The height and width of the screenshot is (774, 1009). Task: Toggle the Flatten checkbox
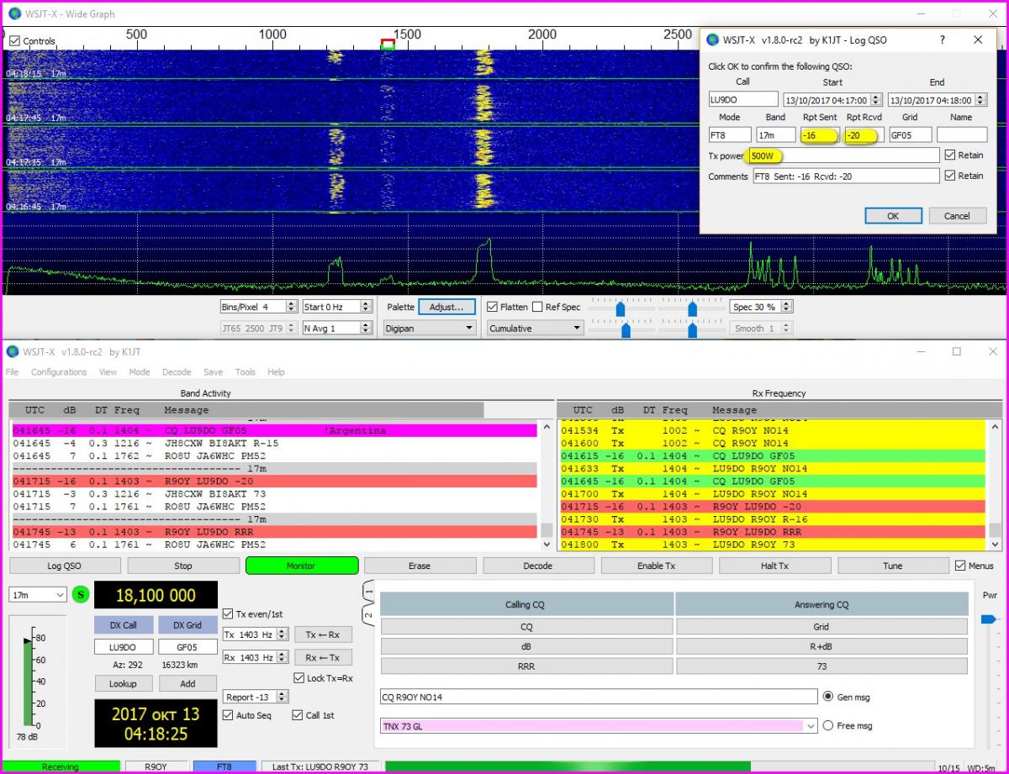[493, 307]
